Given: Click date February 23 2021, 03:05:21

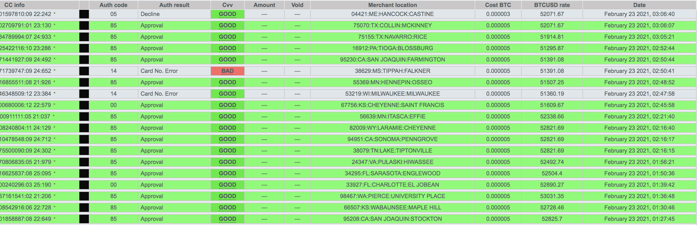Looking at the screenshot, I should tap(639, 37).
